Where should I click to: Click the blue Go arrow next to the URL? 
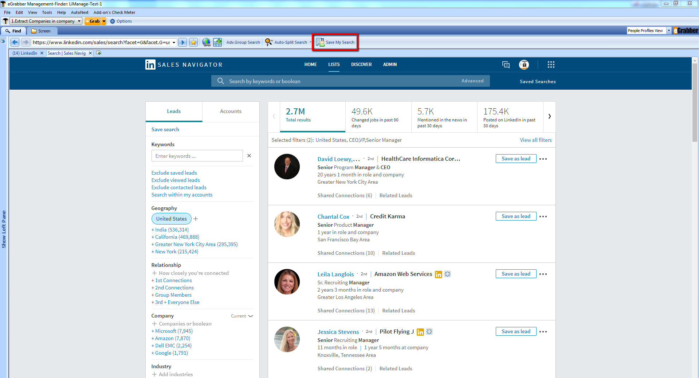[x=183, y=42]
